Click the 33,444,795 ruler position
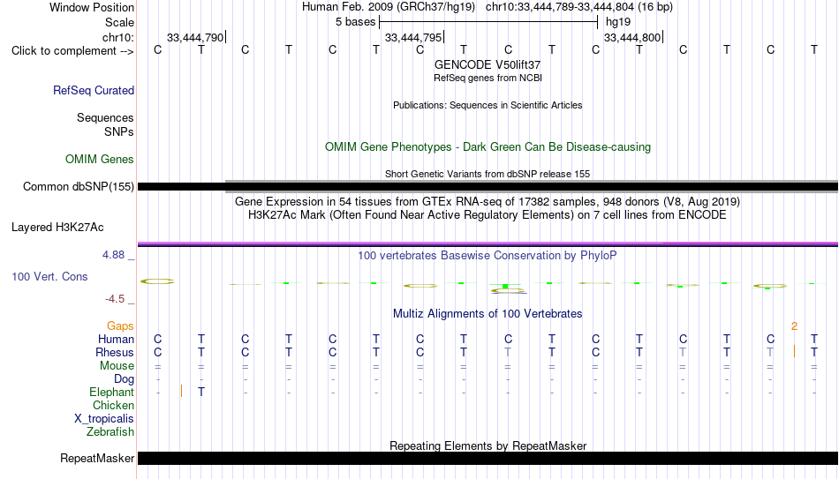This screenshot has width=839, height=479. pos(413,37)
